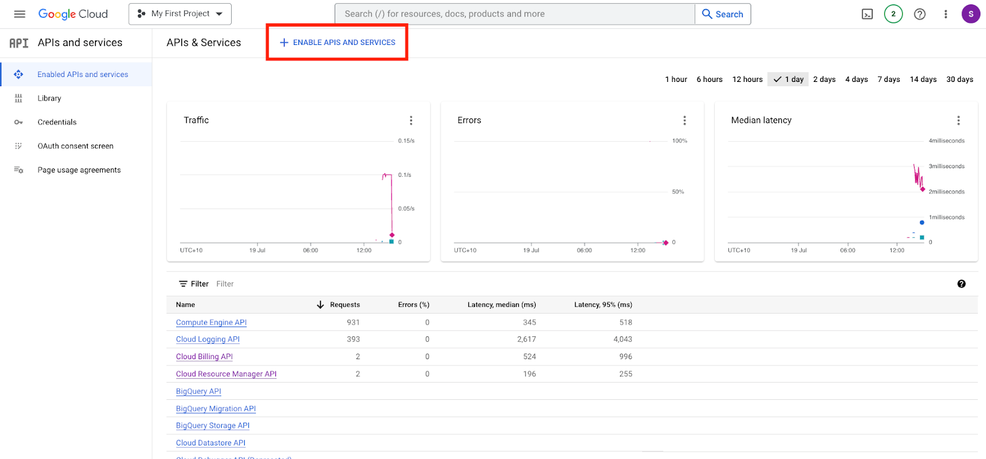
Task: Open notifications badge showing 2
Action: coord(893,14)
